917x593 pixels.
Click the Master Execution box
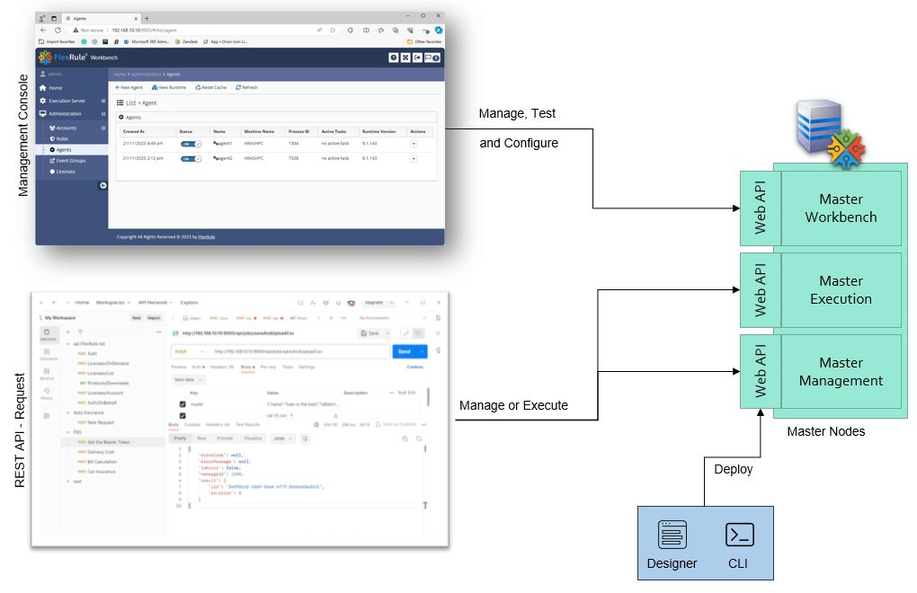pyautogui.click(x=841, y=290)
